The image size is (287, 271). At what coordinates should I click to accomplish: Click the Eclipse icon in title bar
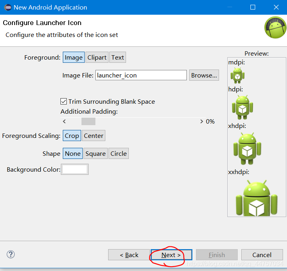(x=8, y=7)
